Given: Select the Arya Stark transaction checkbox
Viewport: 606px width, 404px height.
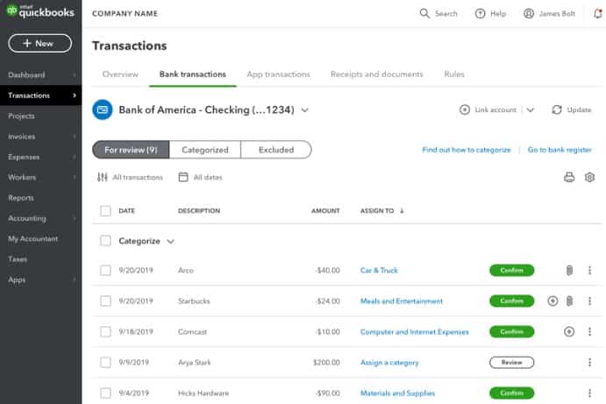Looking at the screenshot, I should coord(105,362).
